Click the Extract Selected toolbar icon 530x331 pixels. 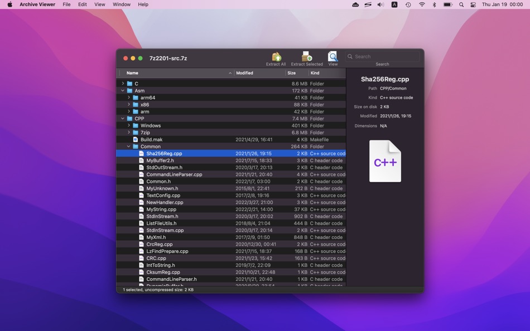306,56
